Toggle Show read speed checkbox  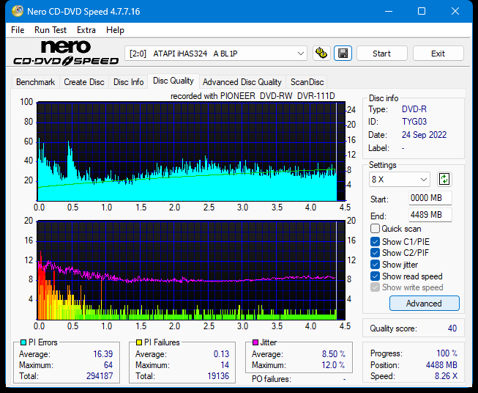[375, 276]
